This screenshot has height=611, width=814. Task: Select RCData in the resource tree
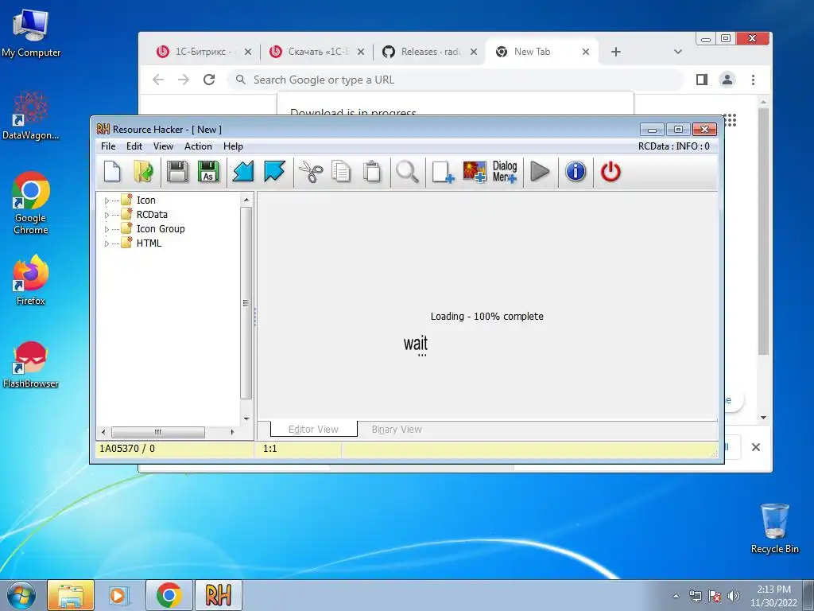coord(152,215)
